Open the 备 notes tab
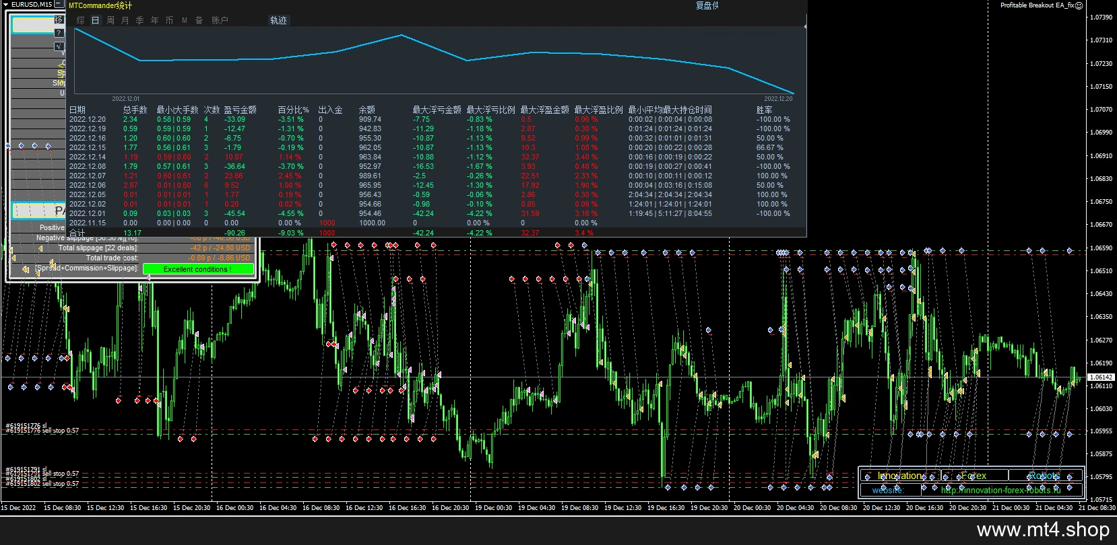Image resolution: width=1117 pixels, height=545 pixels. pyautogui.click(x=199, y=20)
